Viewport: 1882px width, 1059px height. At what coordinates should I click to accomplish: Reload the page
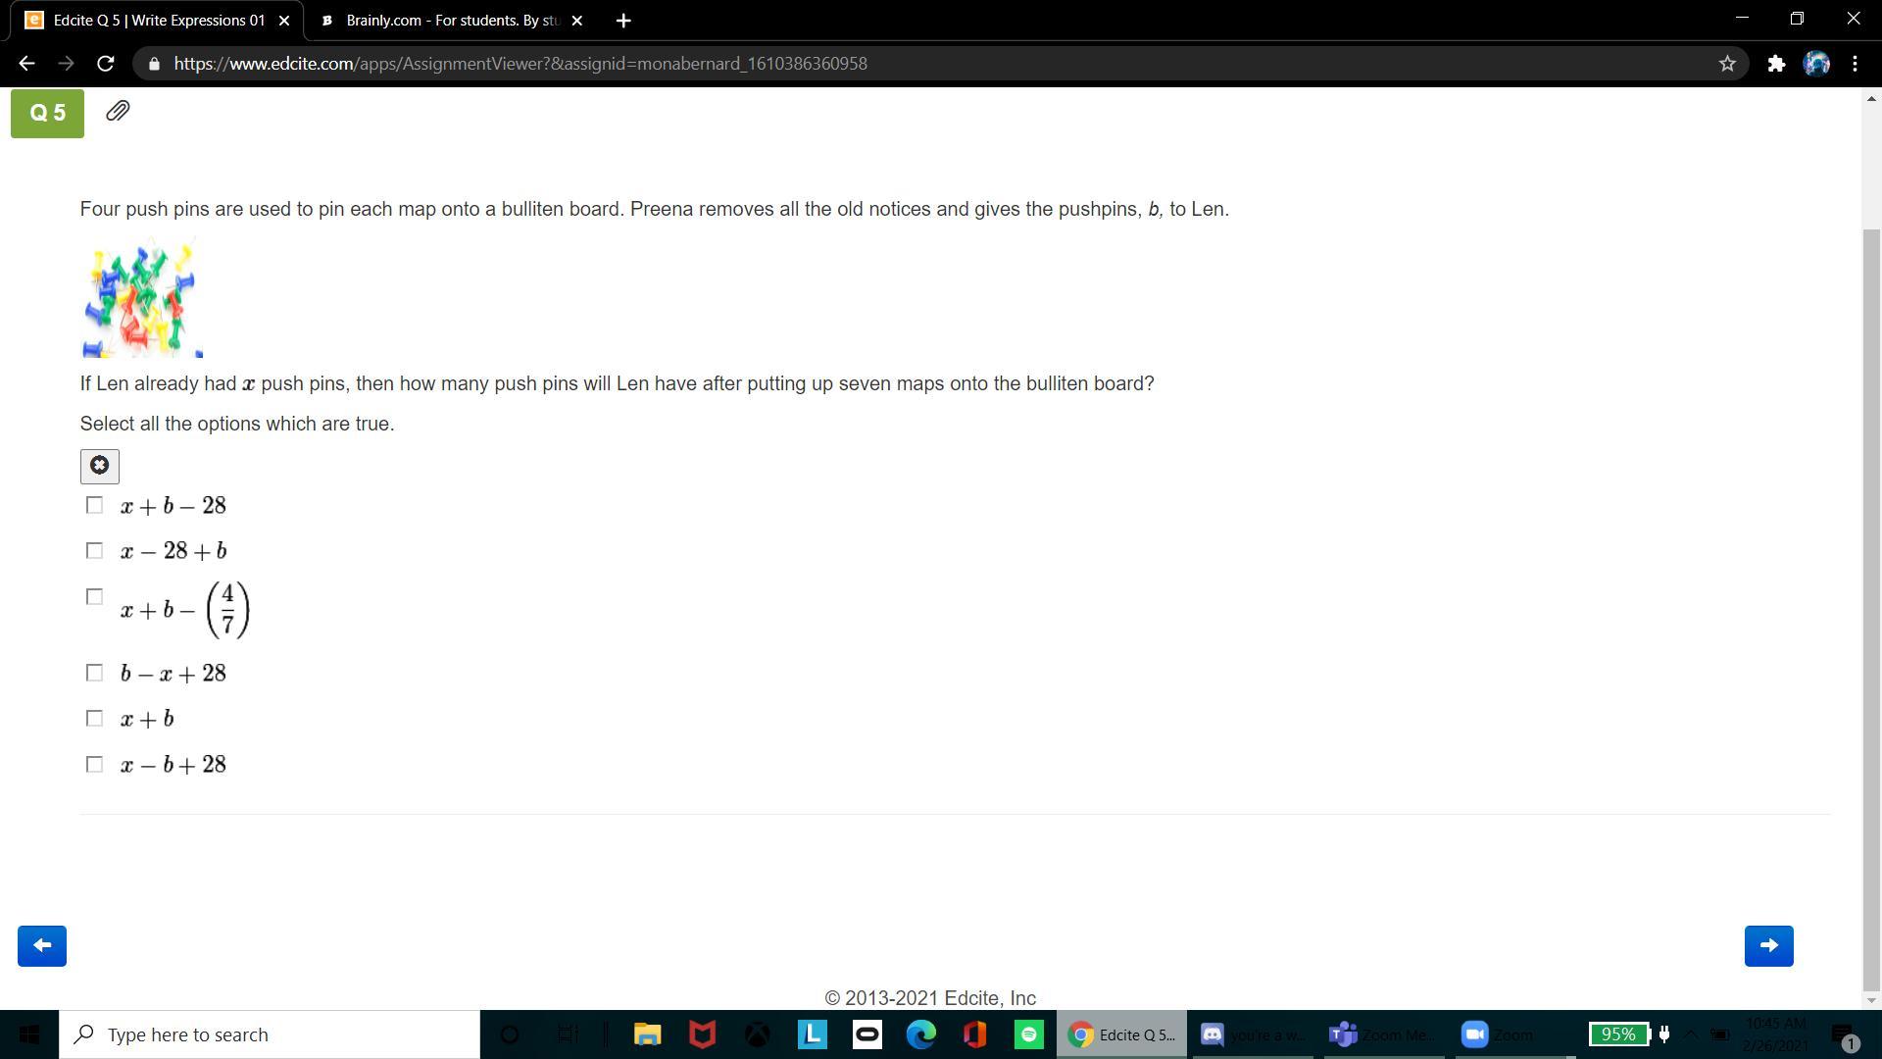106,64
